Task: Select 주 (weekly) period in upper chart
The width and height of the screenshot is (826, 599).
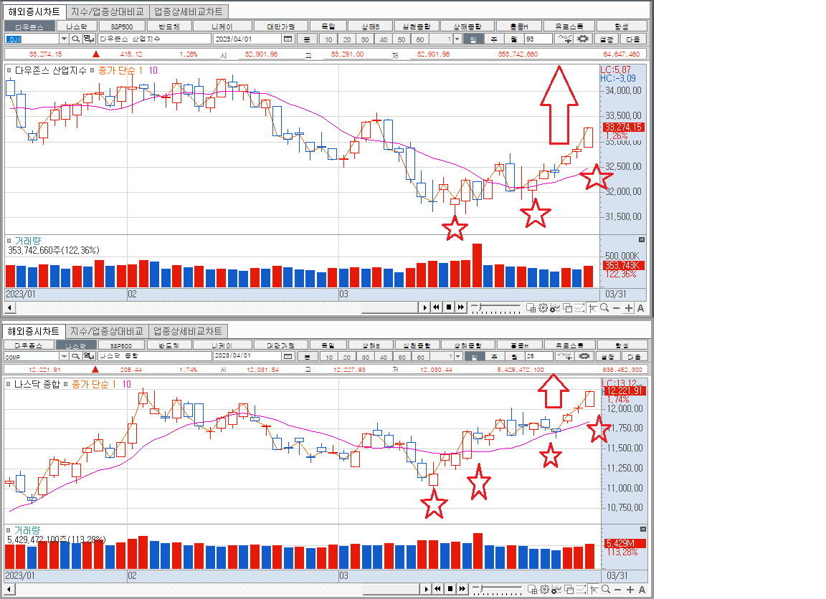Action: click(x=493, y=39)
